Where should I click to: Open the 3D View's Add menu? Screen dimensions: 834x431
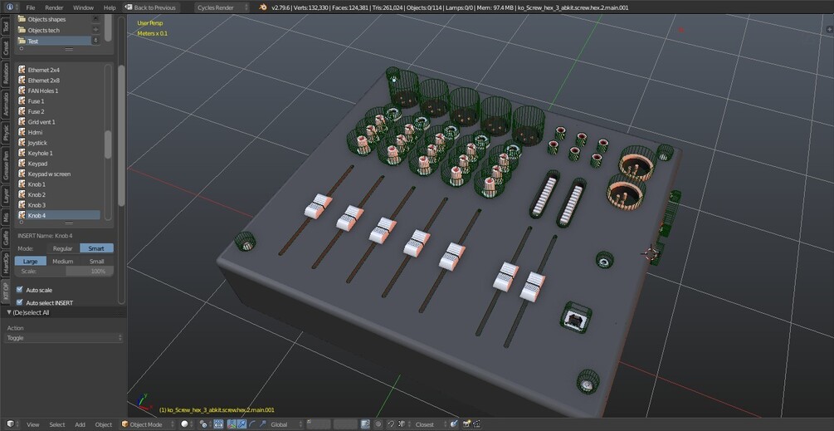80,424
